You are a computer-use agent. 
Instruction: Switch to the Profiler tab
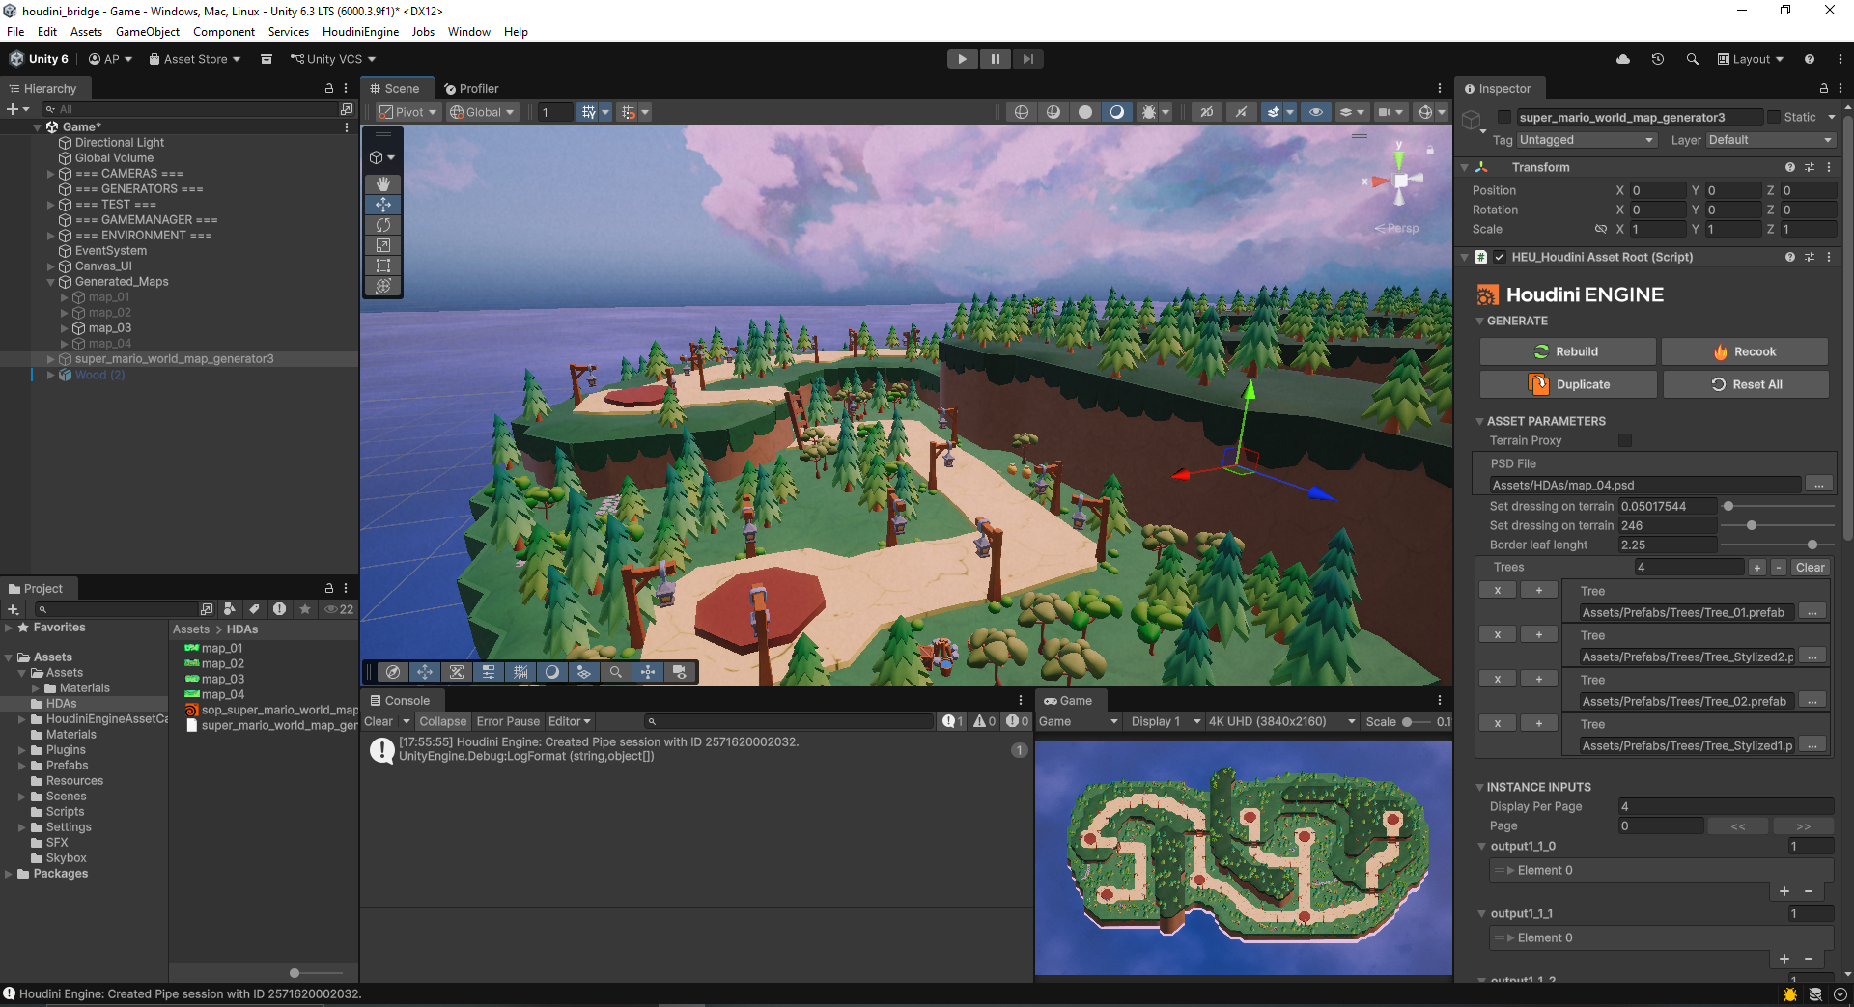point(471,88)
